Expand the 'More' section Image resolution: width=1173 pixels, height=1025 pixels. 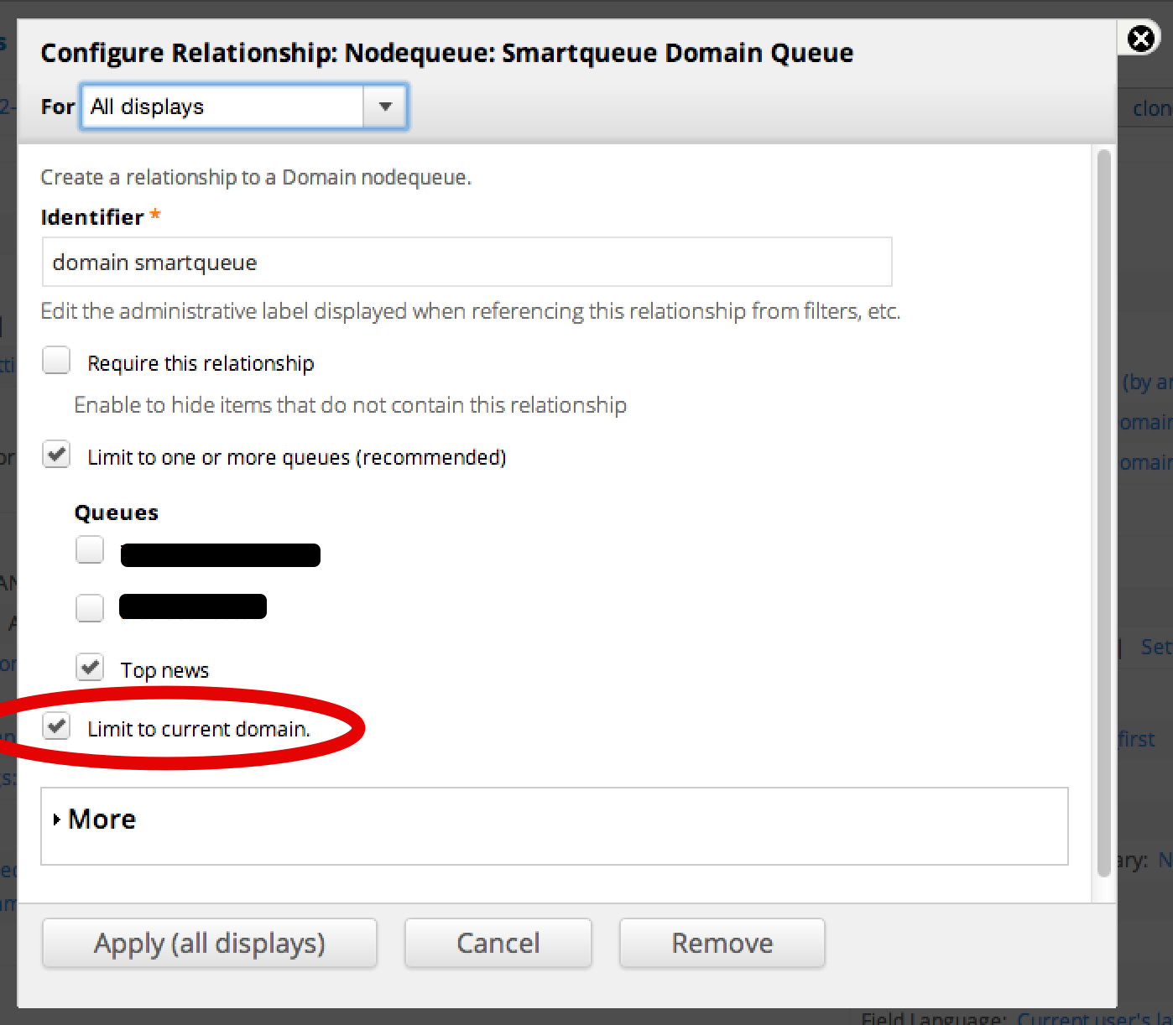click(101, 819)
